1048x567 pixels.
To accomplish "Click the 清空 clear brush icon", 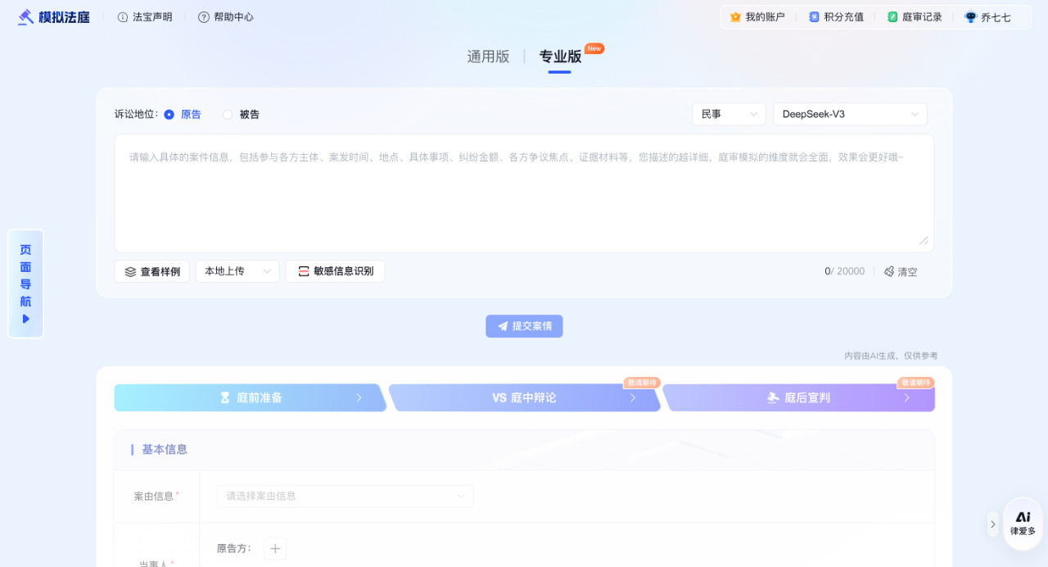I will point(889,271).
